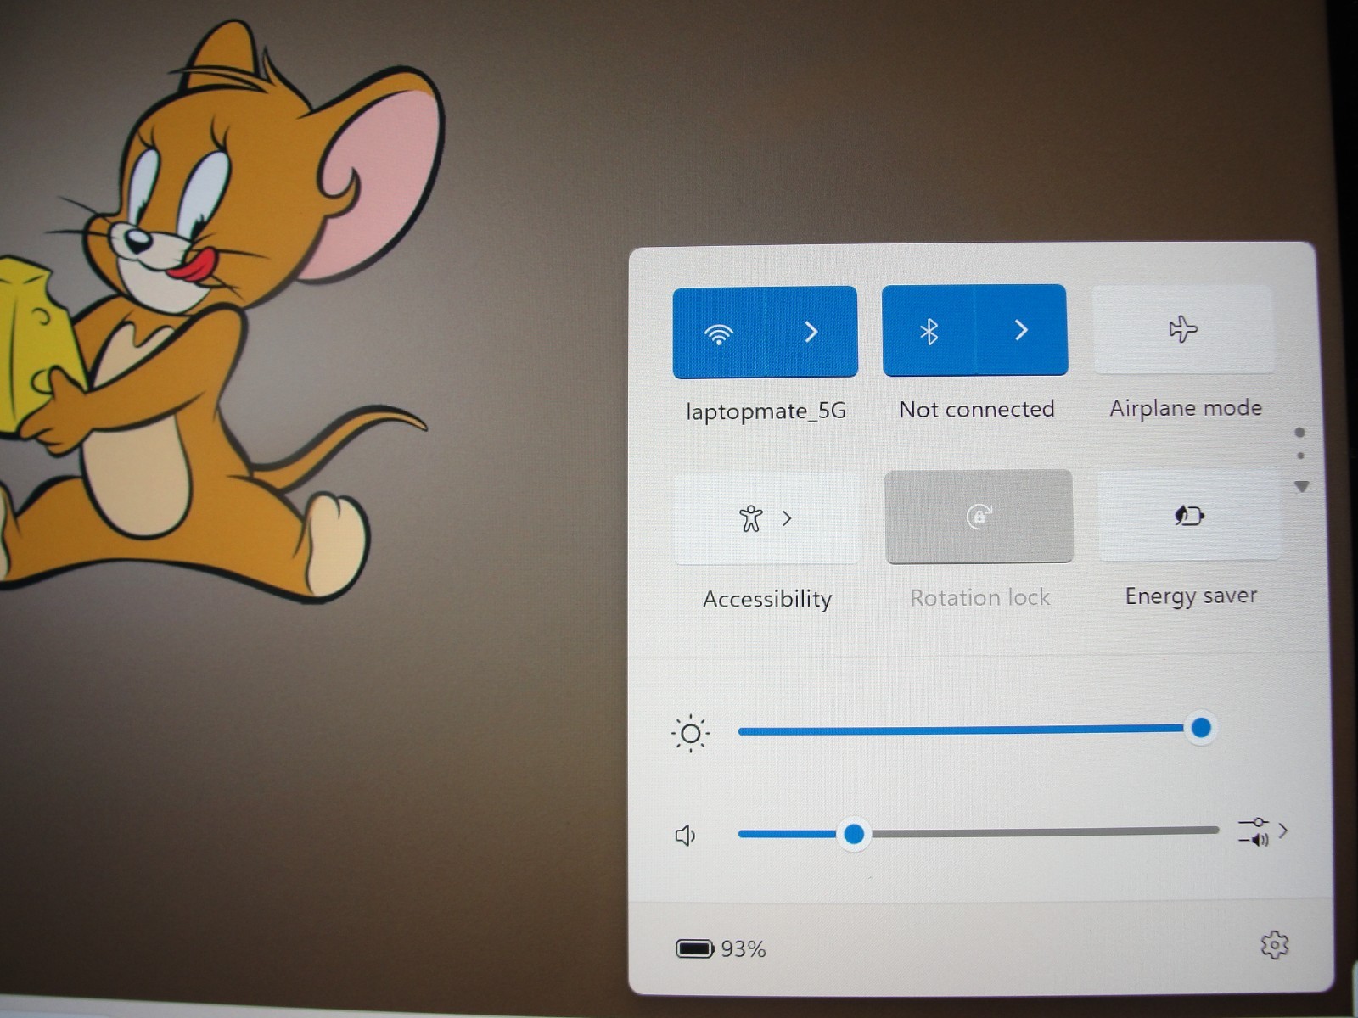Enable Airplane mode
This screenshot has height=1018, width=1358.
click(1184, 329)
